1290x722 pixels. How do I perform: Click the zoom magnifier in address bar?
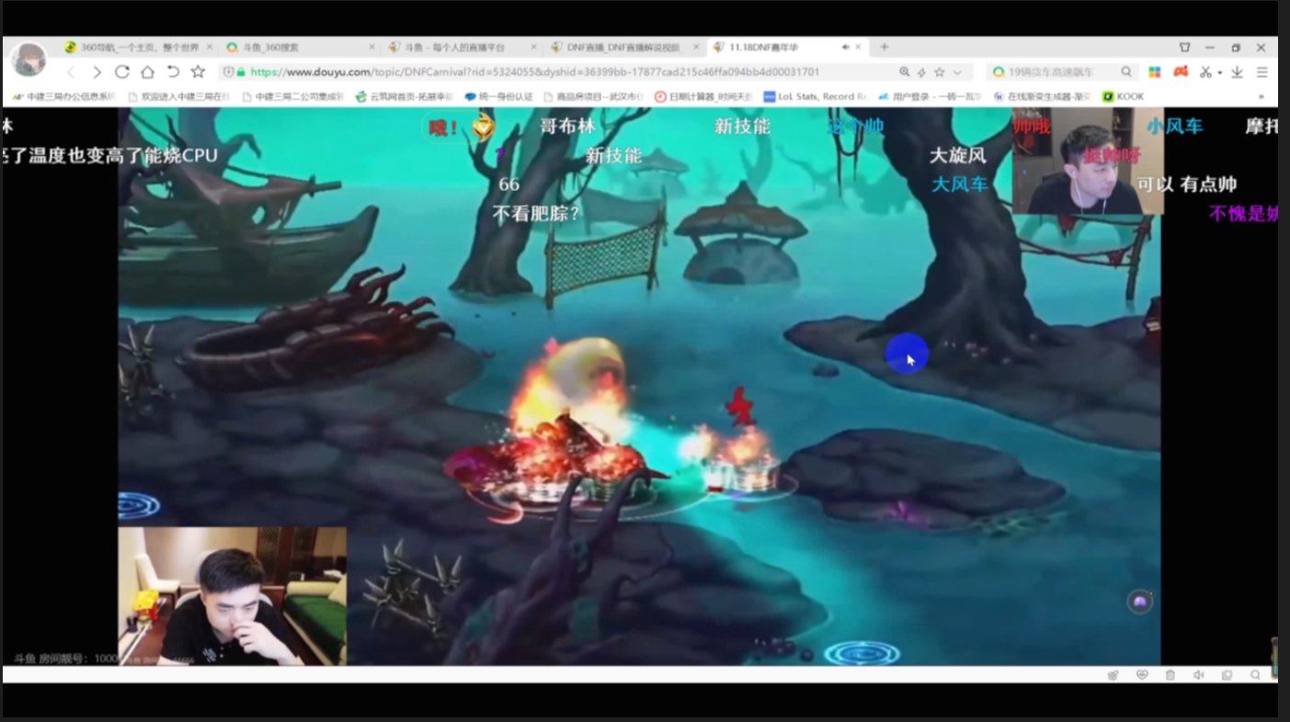(x=906, y=72)
